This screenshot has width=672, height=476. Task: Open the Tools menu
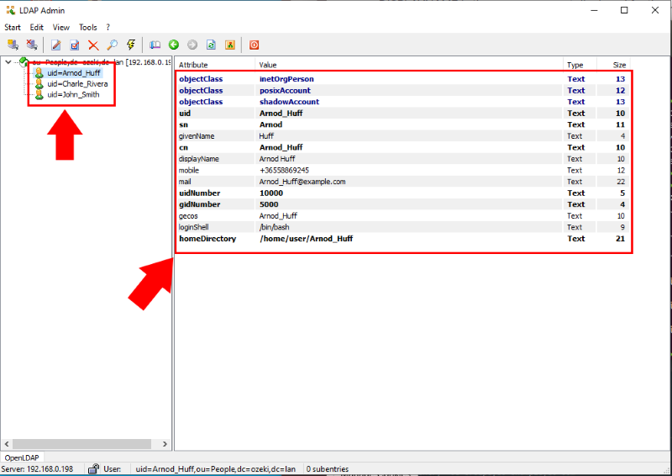[x=87, y=27]
